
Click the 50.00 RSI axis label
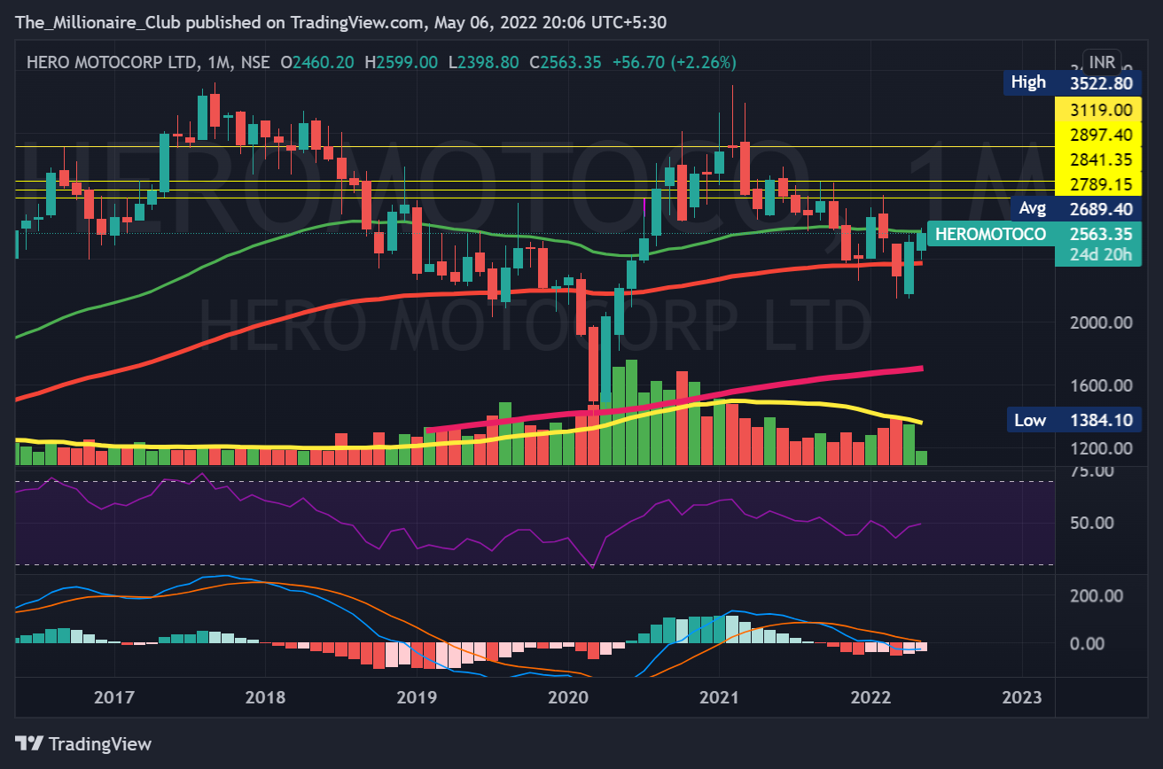click(1092, 523)
